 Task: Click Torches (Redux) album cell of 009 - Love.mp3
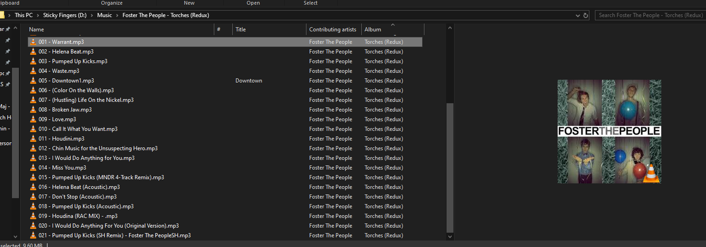click(x=384, y=119)
